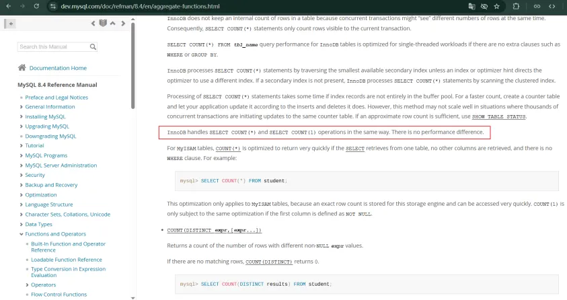Open the manual contents book icon

pos(102,24)
